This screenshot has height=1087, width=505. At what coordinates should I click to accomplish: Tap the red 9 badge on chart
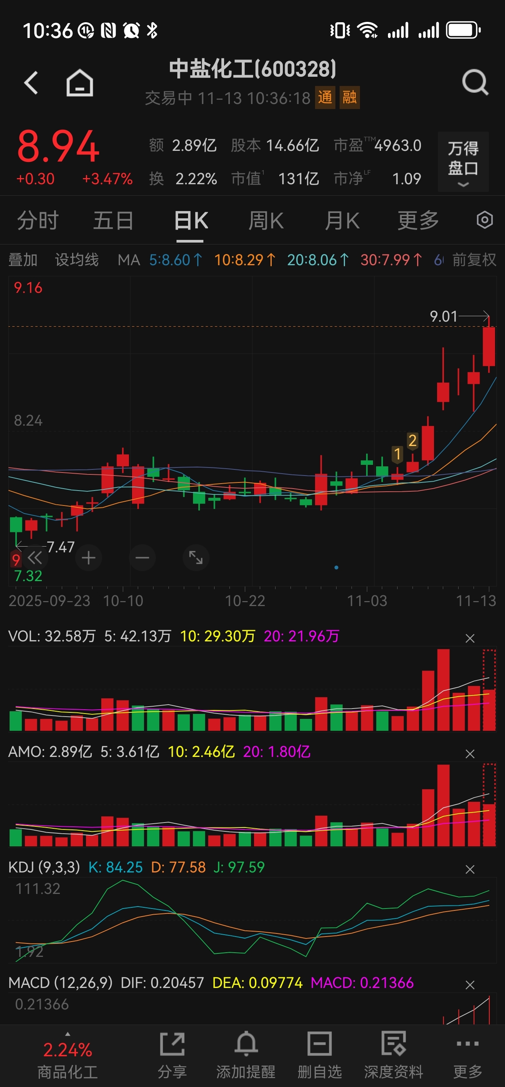(16, 560)
